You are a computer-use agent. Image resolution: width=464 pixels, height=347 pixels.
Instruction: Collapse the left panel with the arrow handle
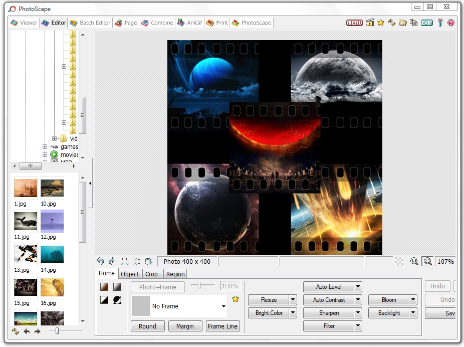[x=90, y=183]
